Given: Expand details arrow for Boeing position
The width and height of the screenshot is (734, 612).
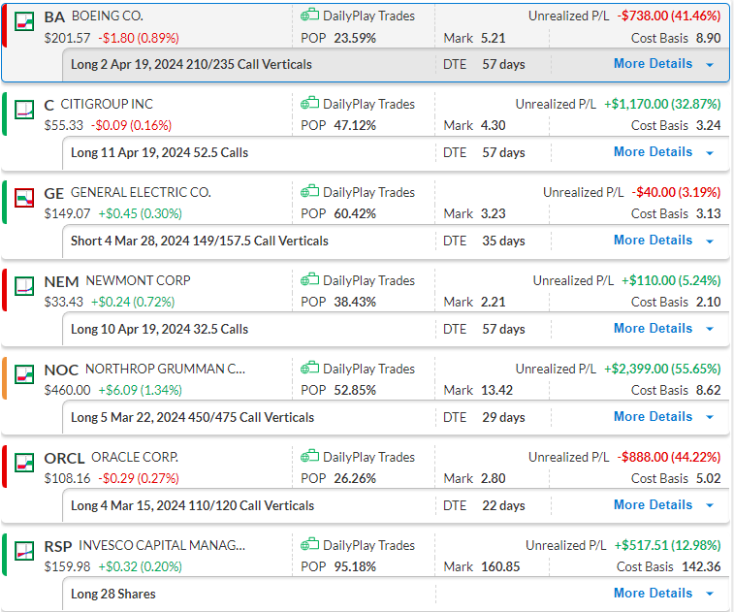Looking at the screenshot, I should point(710,65).
